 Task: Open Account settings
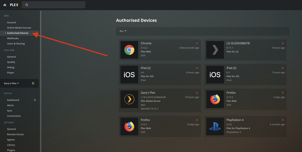pyautogui.click(x=12, y=22)
